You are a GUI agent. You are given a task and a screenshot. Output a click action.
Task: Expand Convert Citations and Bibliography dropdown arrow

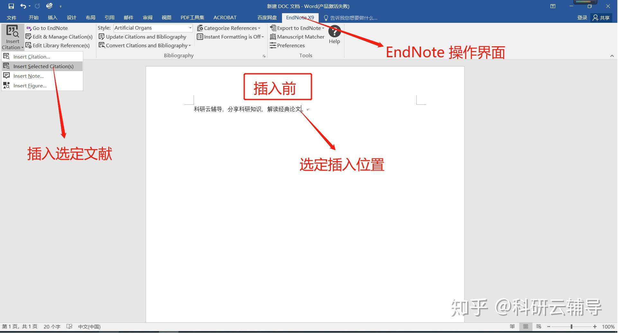pos(190,46)
